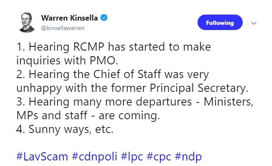This screenshot has width=272, height=166.
Task: Open the #ndp hashtag
Action: pos(188,157)
